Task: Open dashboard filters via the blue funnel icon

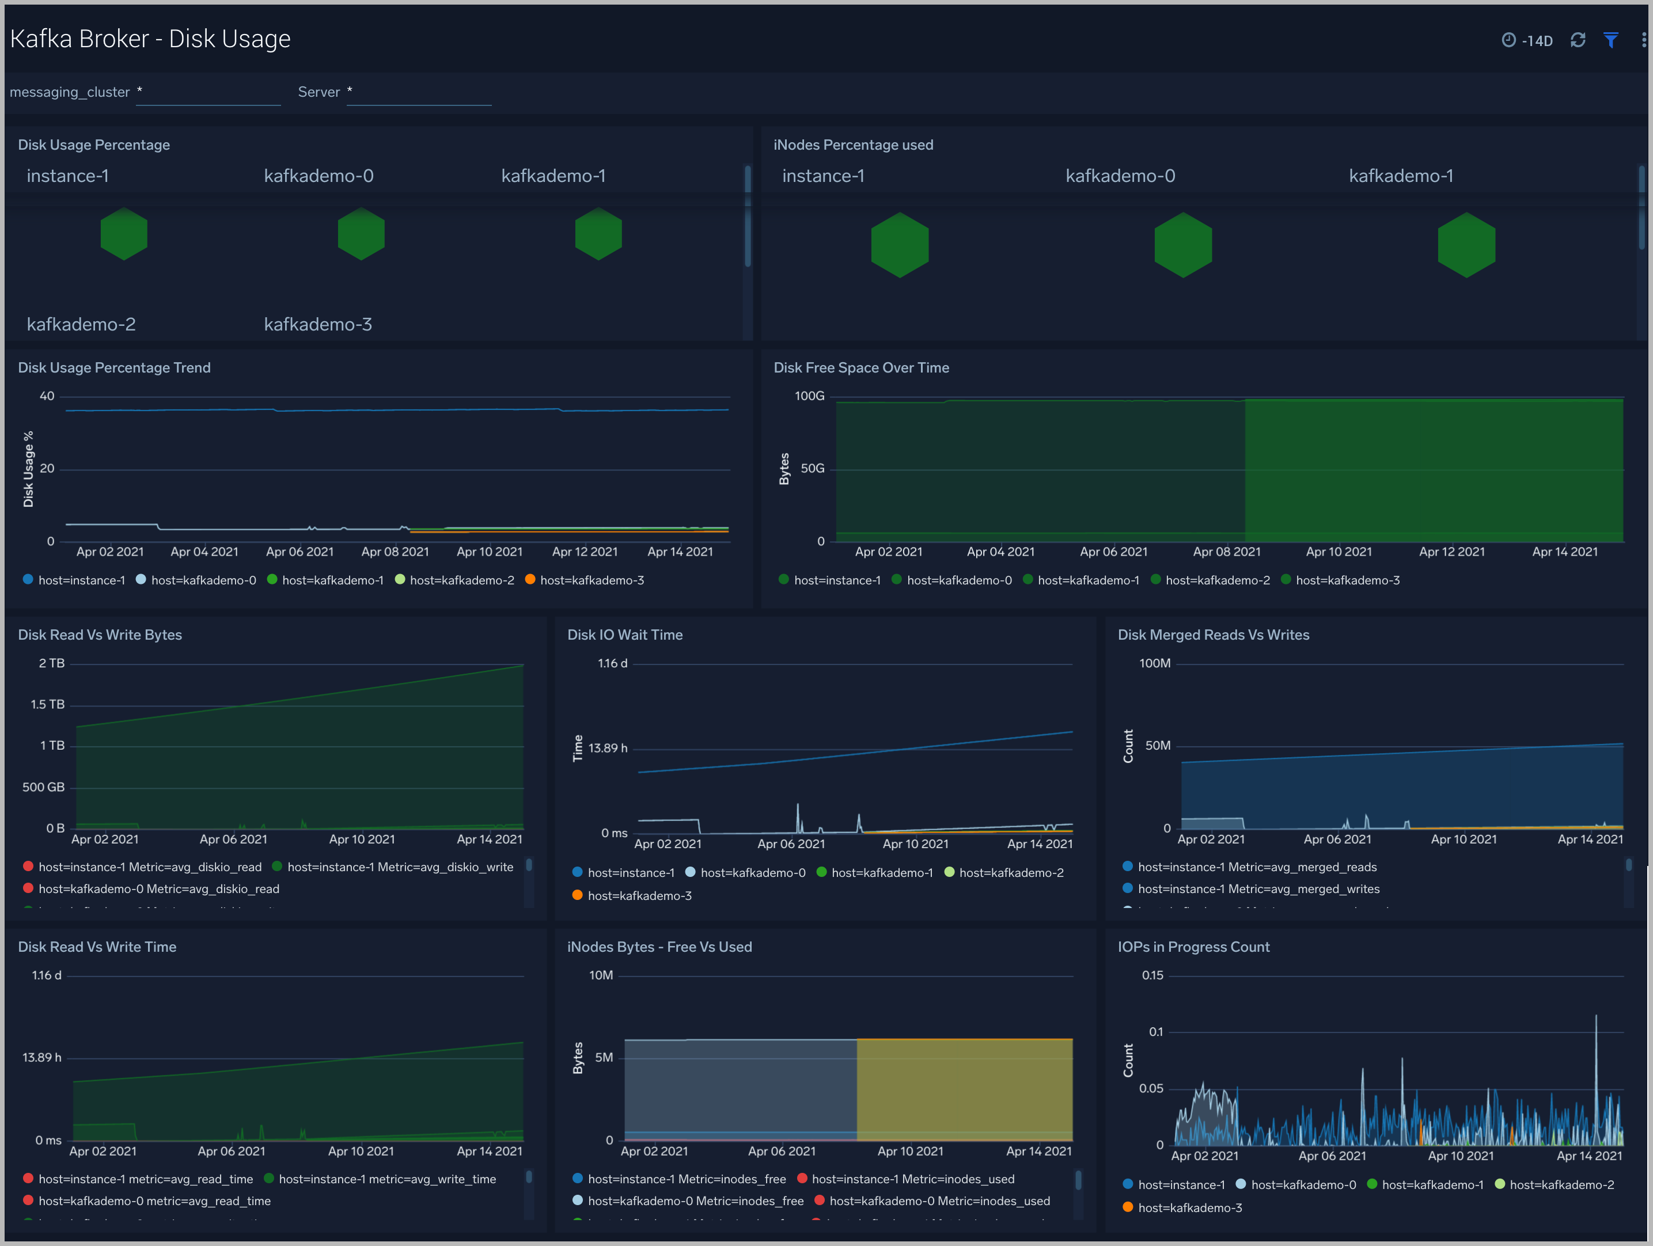Action: pyautogui.click(x=1610, y=40)
